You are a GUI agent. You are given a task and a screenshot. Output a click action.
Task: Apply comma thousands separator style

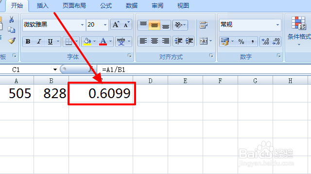tap(252, 42)
